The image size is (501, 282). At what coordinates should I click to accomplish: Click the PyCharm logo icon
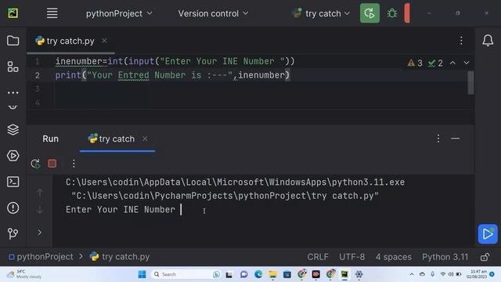[13, 13]
